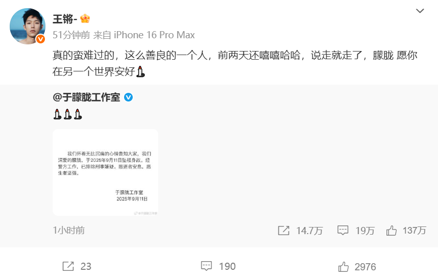Click the 1小时前 original post timestamp
438x279 pixels.
pyautogui.click(x=69, y=230)
